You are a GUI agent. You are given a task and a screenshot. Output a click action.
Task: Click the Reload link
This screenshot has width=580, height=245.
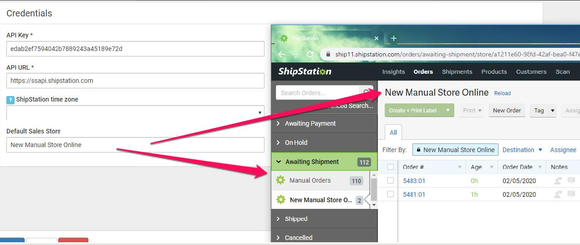click(x=503, y=93)
